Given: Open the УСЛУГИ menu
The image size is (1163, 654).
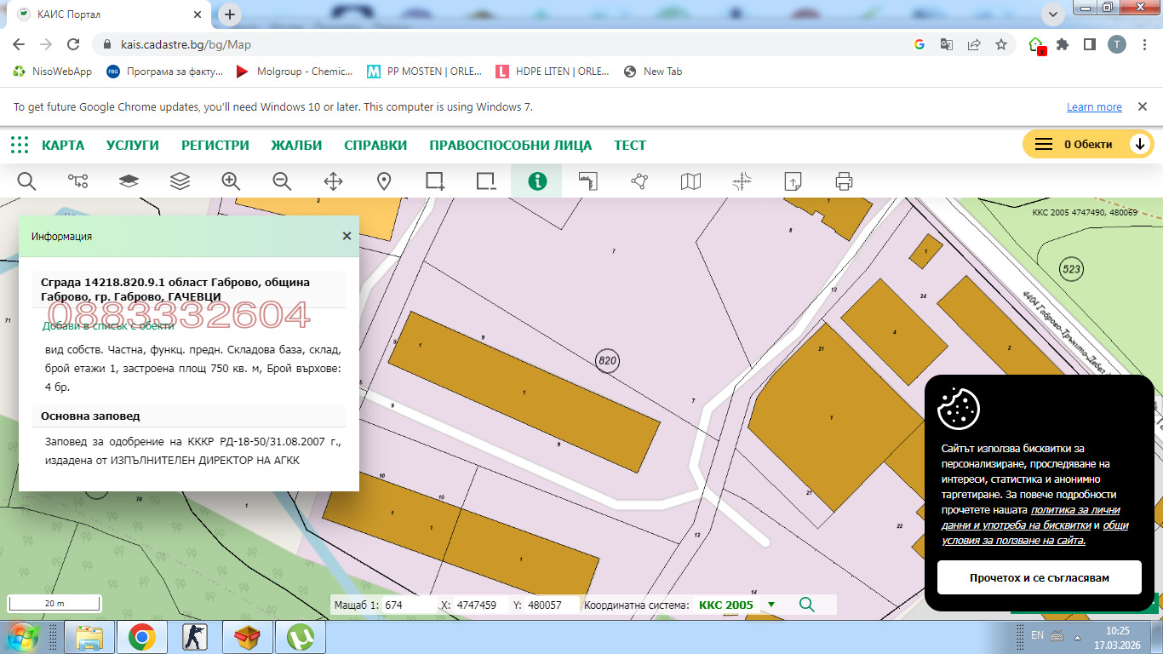Looking at the screenshot, I should point(133,145).
